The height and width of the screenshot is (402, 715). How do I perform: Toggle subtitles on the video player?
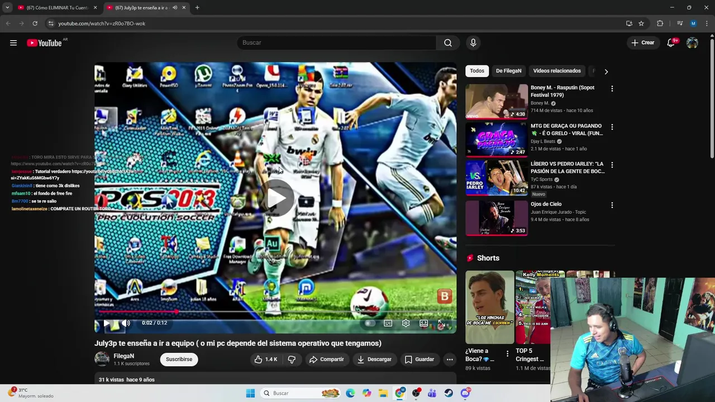tap(388, 323)
